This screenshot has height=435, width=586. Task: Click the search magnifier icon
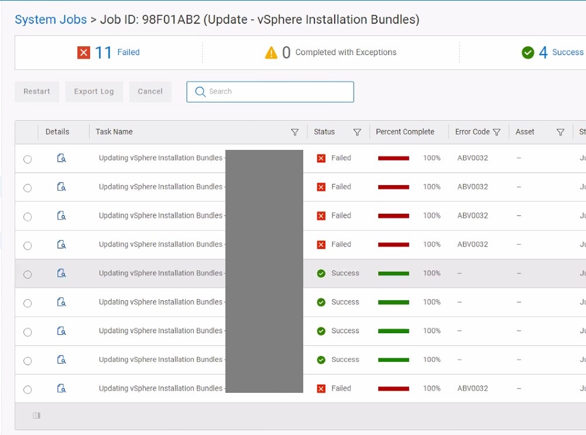click(x=200, y=92)
